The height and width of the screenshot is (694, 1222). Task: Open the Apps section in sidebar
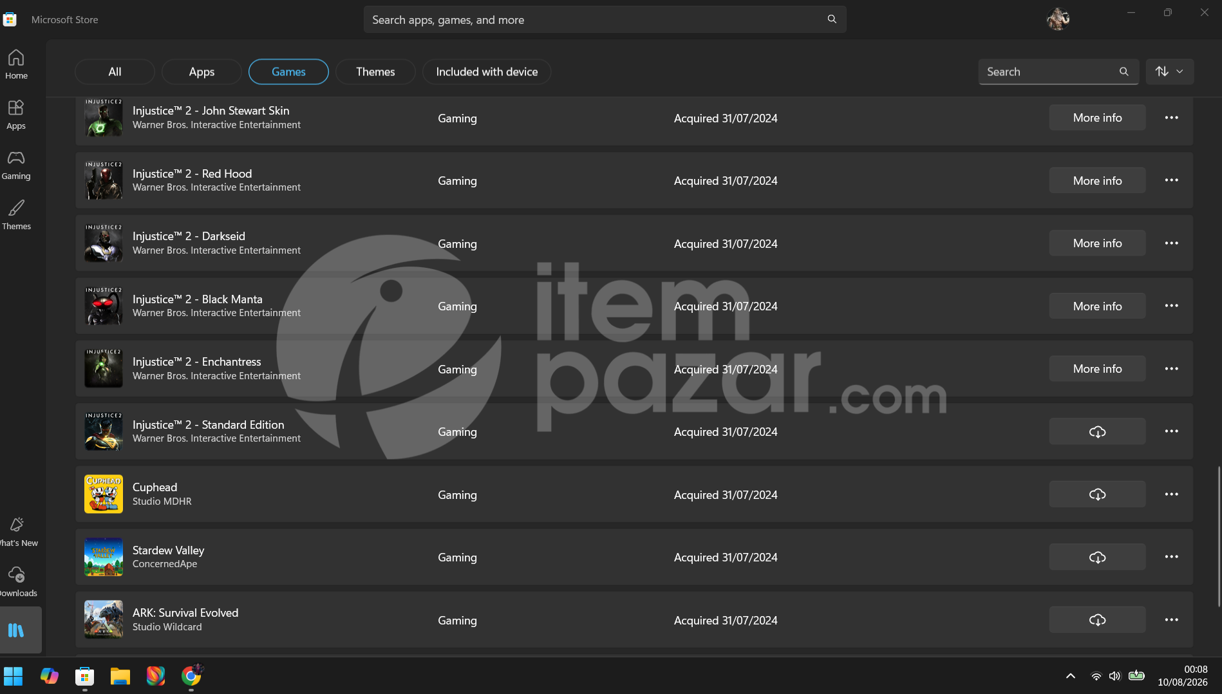[16, 115]
